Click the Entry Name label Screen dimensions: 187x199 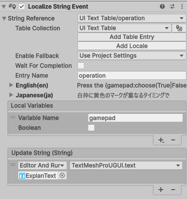tap(32, 75)
